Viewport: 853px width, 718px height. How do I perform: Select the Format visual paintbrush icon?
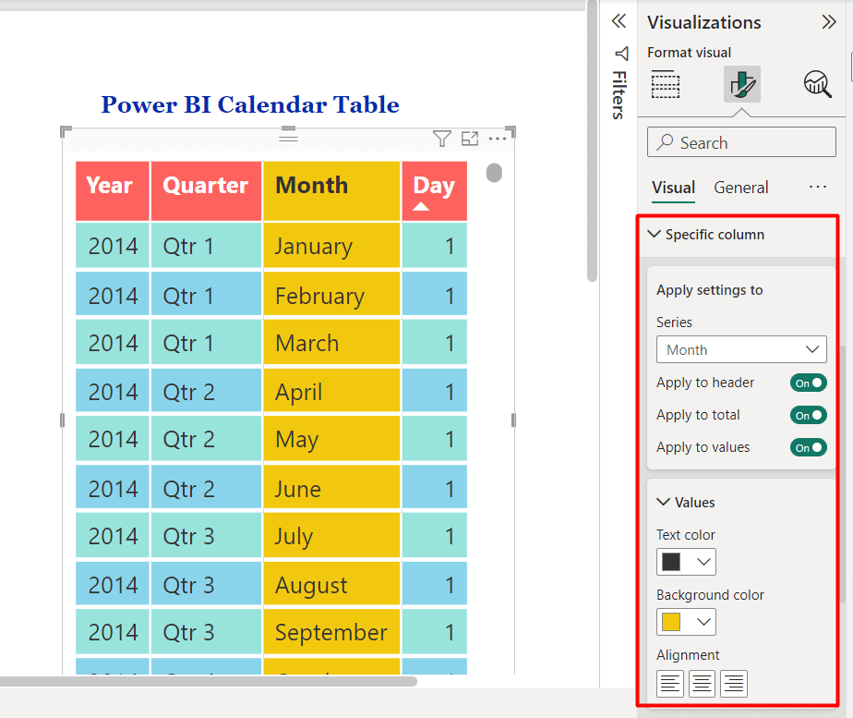(x=741, y=84)
